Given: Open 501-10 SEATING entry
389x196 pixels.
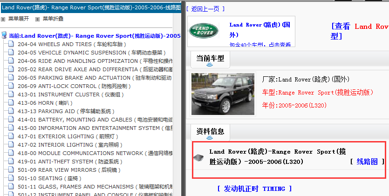Looking at the screenshot, I should 50,178.
